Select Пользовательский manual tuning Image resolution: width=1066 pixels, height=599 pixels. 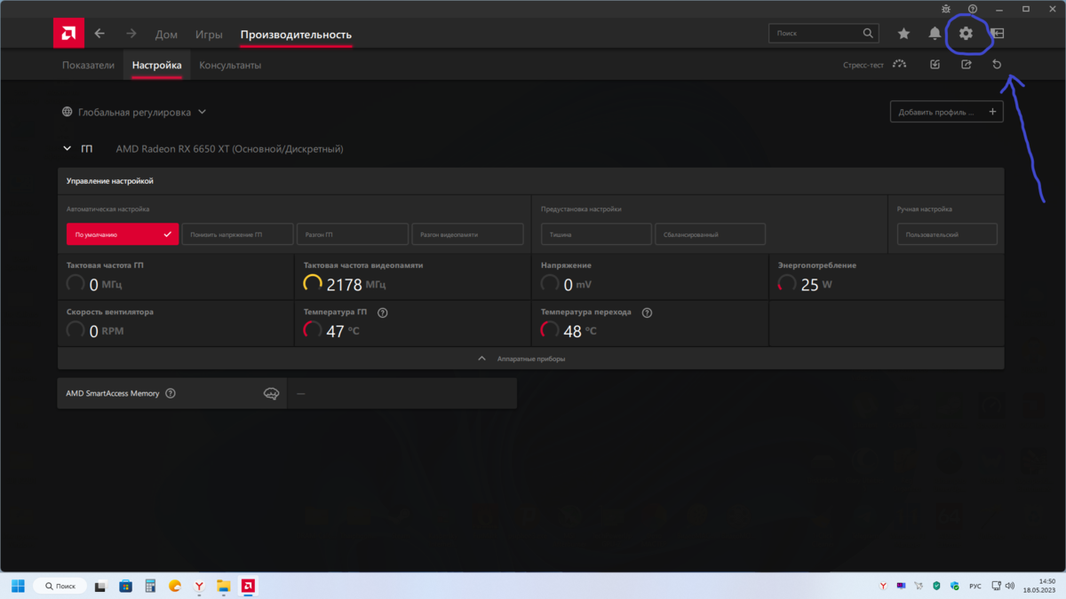[x=947, y=234]
